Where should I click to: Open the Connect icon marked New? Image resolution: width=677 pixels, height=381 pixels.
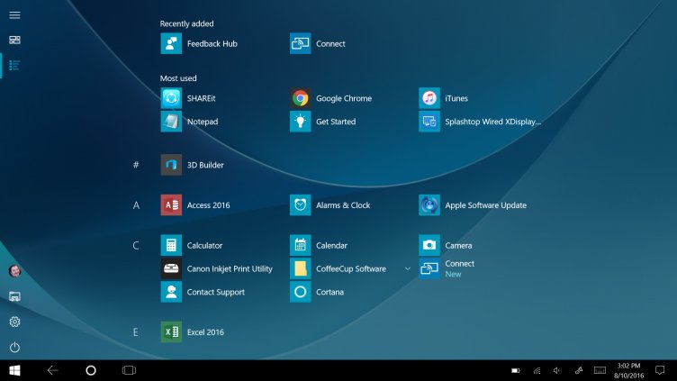point(429,268)
